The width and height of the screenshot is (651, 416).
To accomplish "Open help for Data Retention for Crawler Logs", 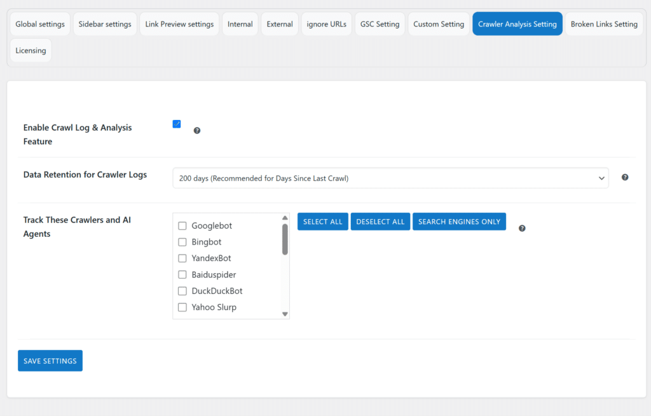I will (x=625, y=177).
